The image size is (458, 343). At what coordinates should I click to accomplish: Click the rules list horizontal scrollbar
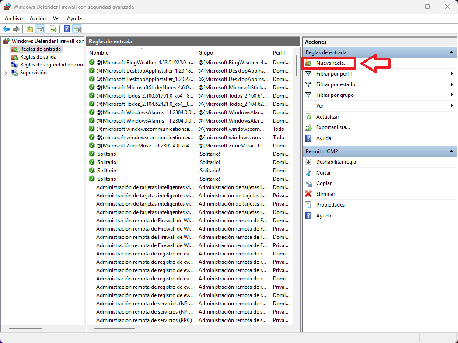click(115, 328)
